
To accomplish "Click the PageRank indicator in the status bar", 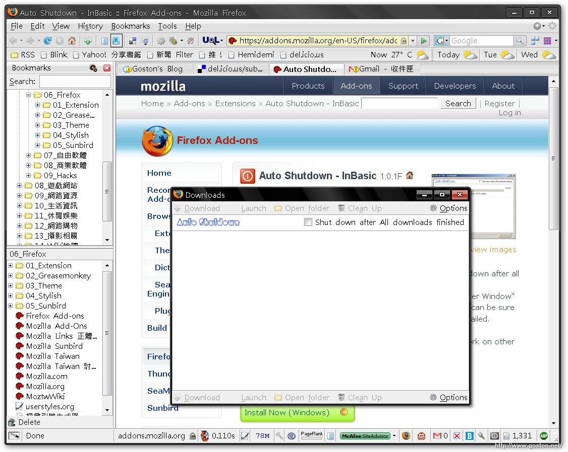I will [312, 435].
